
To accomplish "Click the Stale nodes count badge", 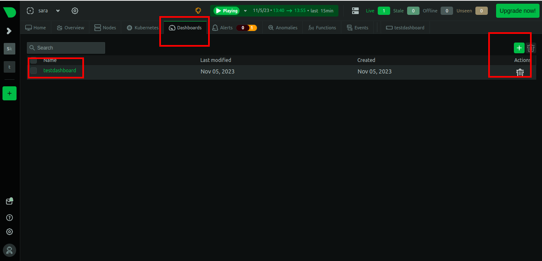I will [413, 11].
